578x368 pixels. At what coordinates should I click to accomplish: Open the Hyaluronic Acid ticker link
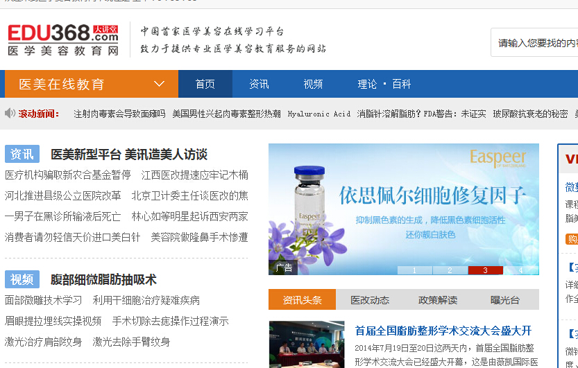(319, 114)
